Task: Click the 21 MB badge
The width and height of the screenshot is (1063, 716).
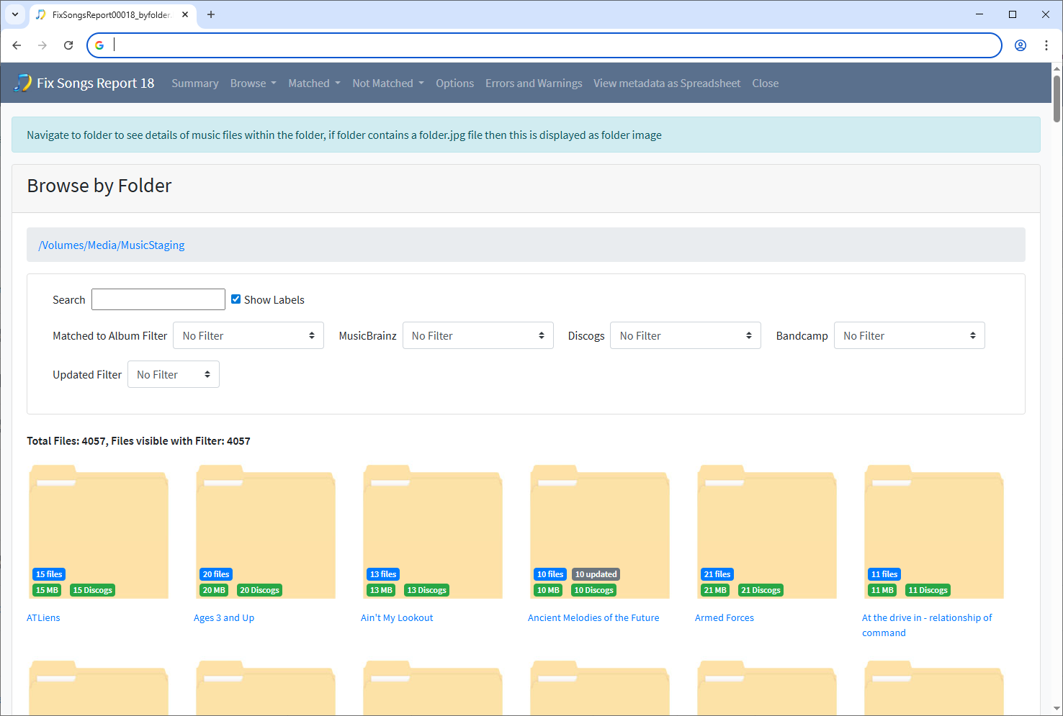Action: click(715, 590)
